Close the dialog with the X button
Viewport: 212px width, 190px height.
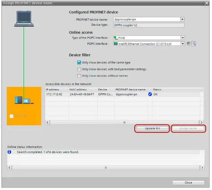207,3
